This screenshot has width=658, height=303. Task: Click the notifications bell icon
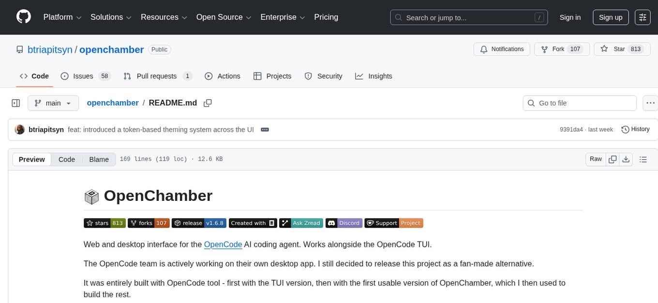pos(484,49)
